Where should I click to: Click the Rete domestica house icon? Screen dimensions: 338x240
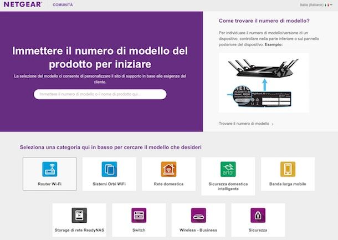point(168,169)
